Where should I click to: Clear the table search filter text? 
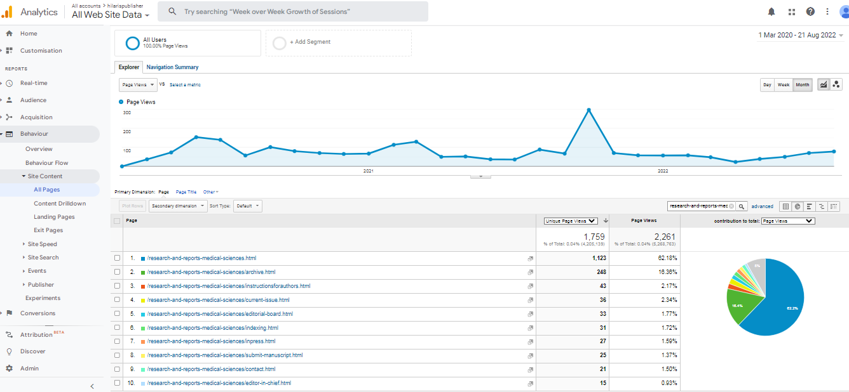[731, 206]
